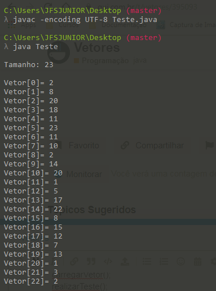Click the blockquote icon in editor toolbar

point(91,261)
